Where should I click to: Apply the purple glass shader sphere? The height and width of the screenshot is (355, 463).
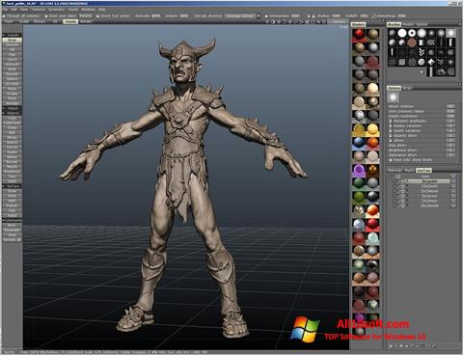pyautogui.click(x=359, y=170)
